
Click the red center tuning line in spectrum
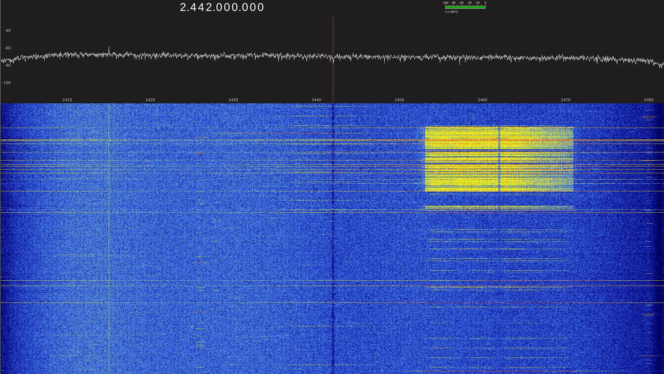333,60
